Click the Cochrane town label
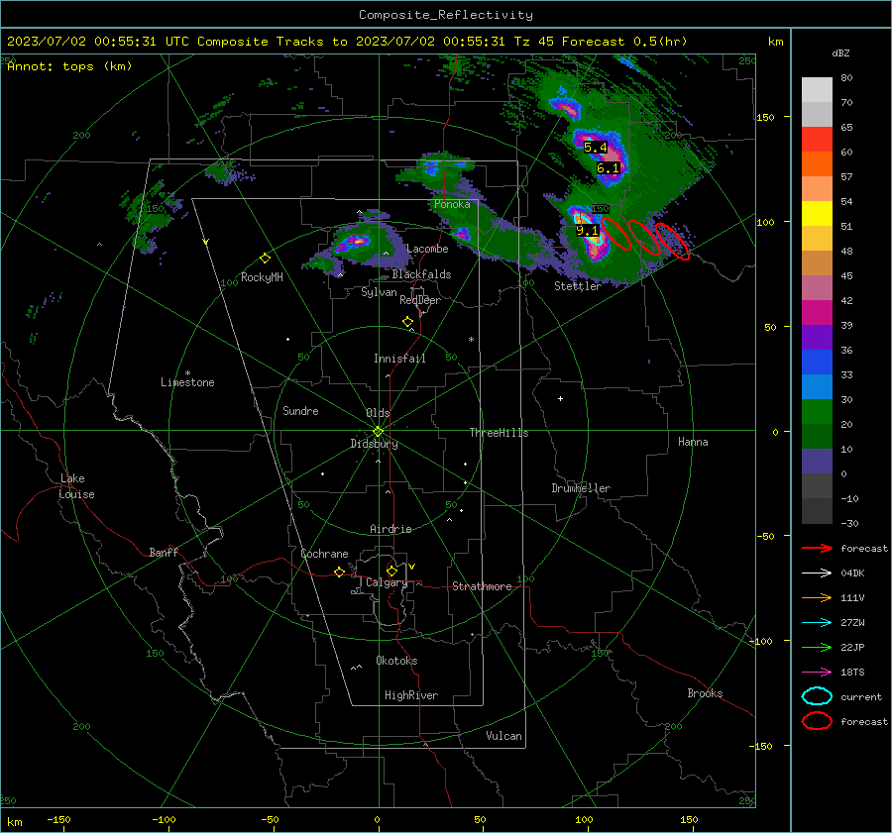The width and height of the screenshot is (892, 833). [324, 554]
